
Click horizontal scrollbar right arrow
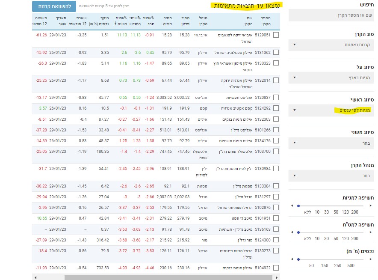point(277,277)
